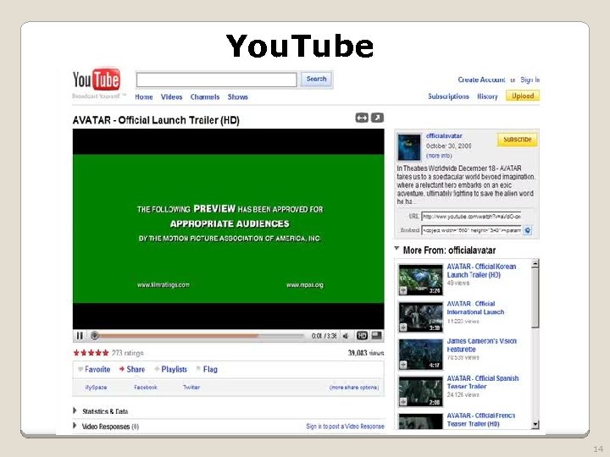Add James Cameron's Vision to queue icon
This screenshot has width=610, height=457.
tap(403, 365)
